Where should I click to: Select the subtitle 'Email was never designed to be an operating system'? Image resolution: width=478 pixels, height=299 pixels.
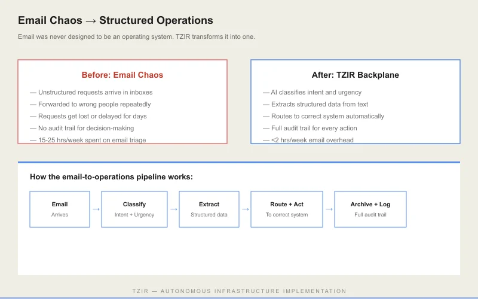point(96,36)
